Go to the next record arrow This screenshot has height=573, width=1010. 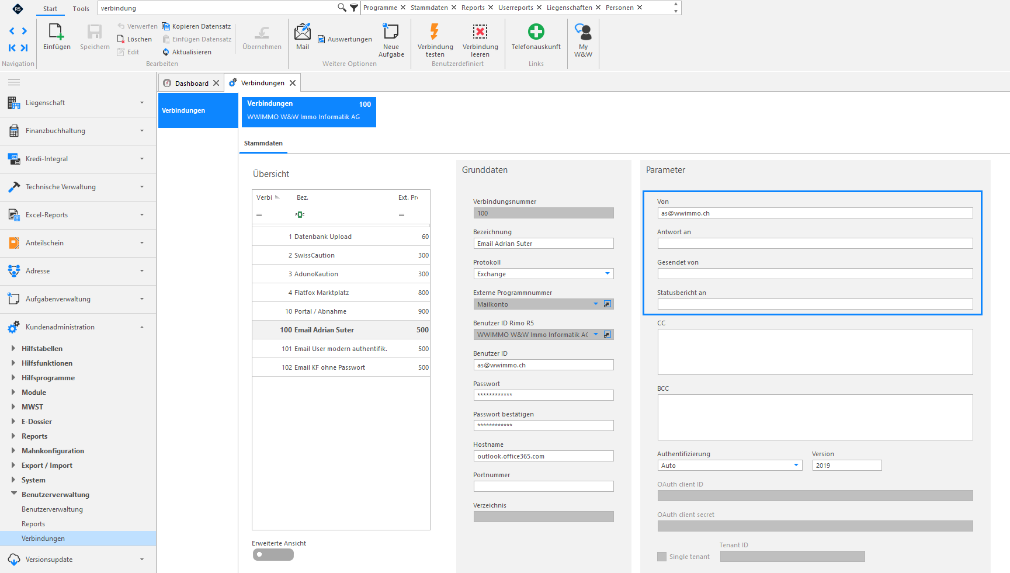[25, 31]
